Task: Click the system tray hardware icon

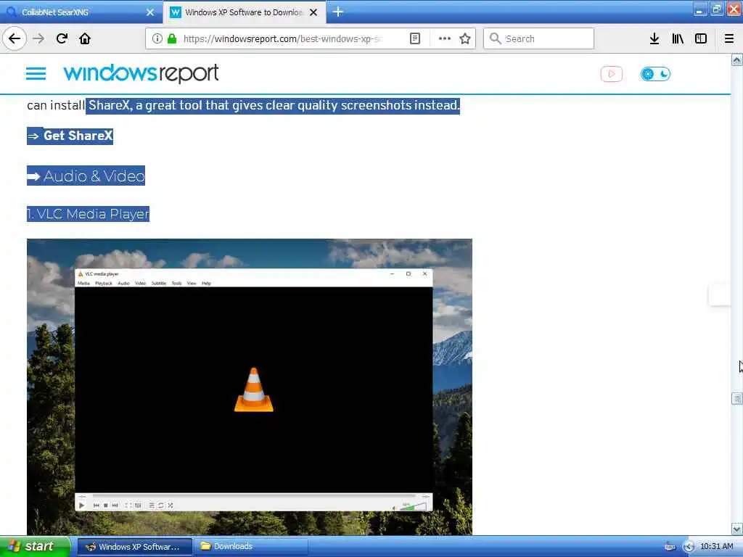Action: click(670, 547)
